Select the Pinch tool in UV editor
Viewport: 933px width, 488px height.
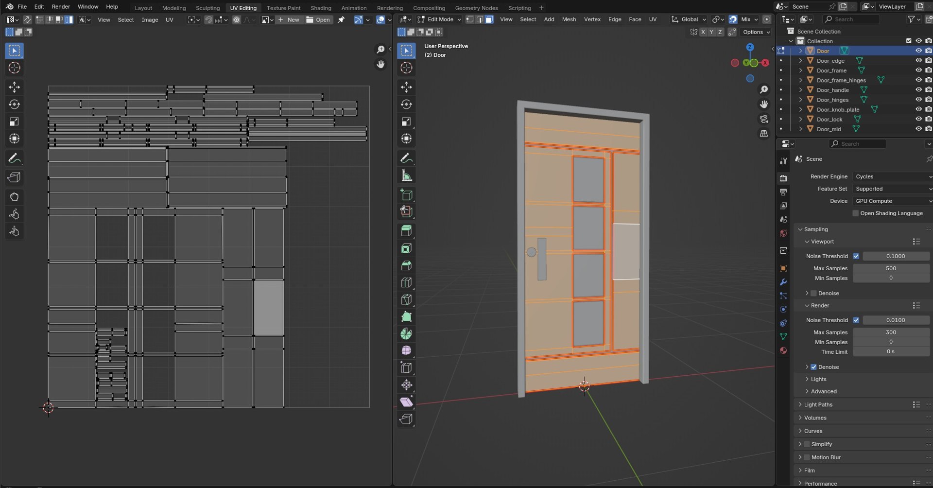(x=14, y=231)
